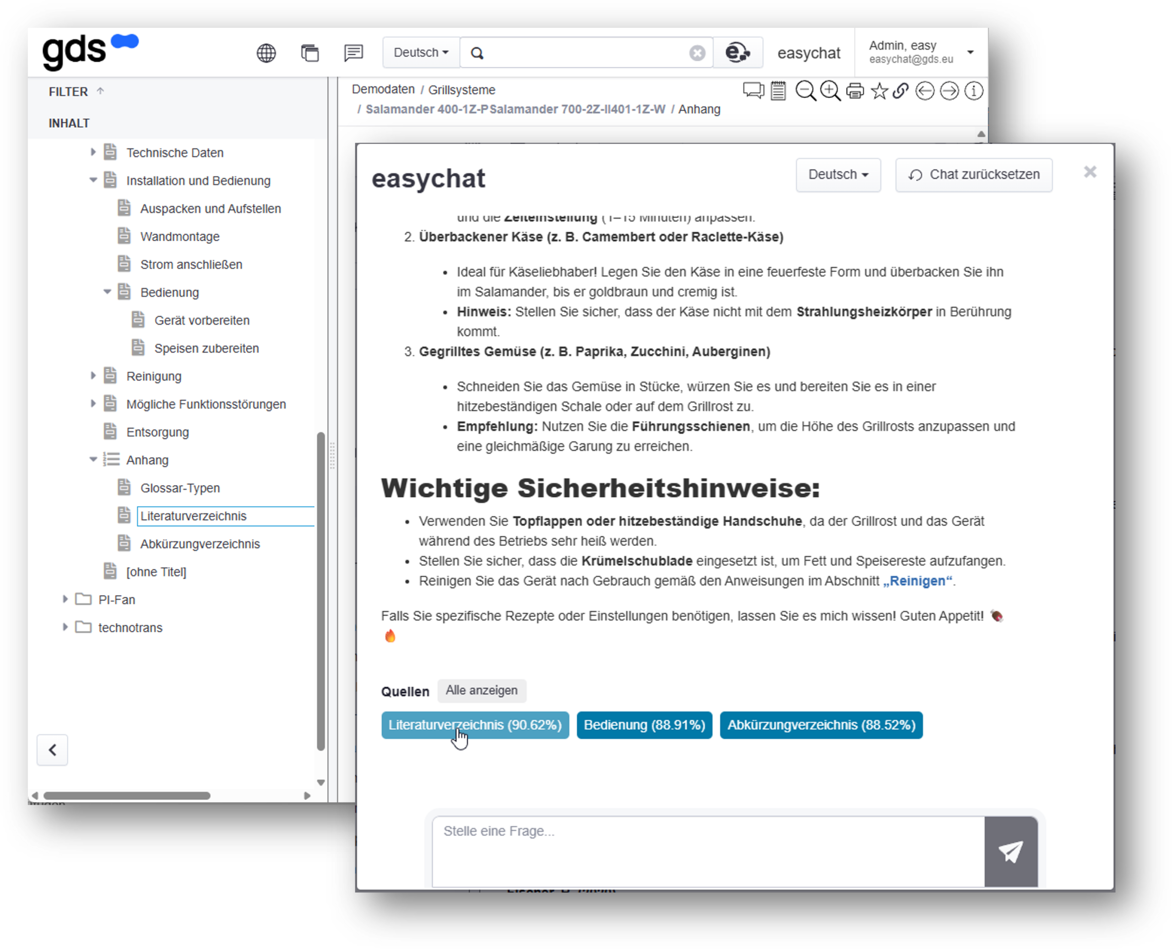Collapse the Installation und Bedienung section

pyautogui.click(x=93, y=180)
